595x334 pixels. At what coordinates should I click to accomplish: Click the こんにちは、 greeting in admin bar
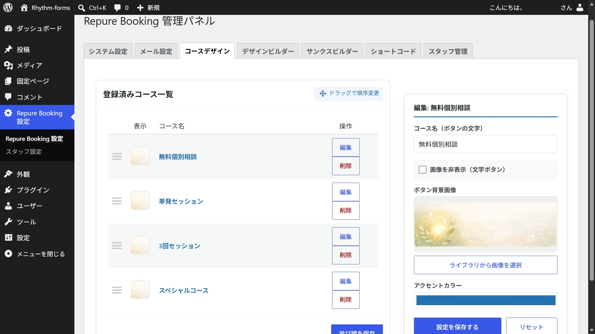point(506,8)
